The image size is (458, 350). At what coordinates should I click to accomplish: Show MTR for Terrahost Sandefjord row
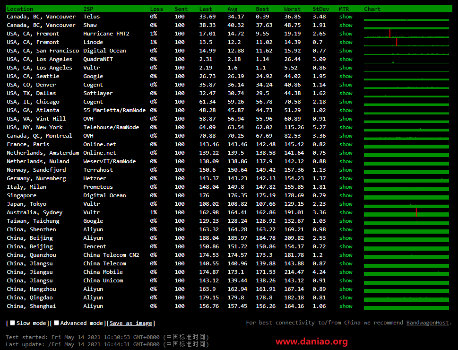pyautogui.click(x=346, y=170)
